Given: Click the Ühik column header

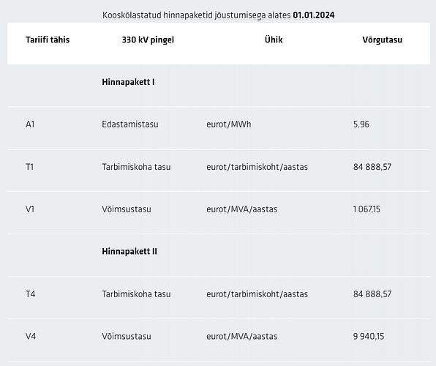Looking at the screenshot, I should click(274, 40).
